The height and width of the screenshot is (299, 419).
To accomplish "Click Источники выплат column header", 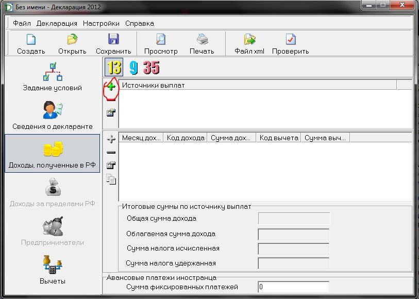I will 258,85.
